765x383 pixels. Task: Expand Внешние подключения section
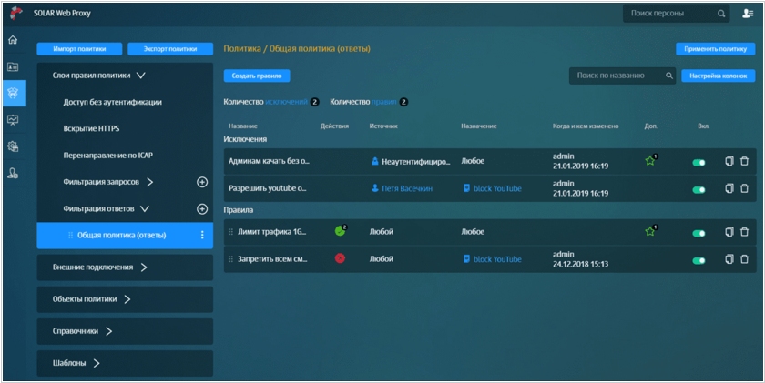click(144, 267)
